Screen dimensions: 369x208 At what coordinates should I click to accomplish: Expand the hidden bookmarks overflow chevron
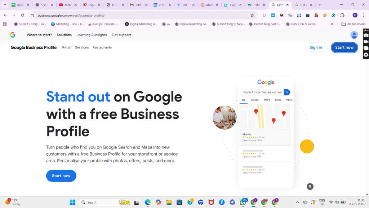pyautogui.click(x=332, y=24)
